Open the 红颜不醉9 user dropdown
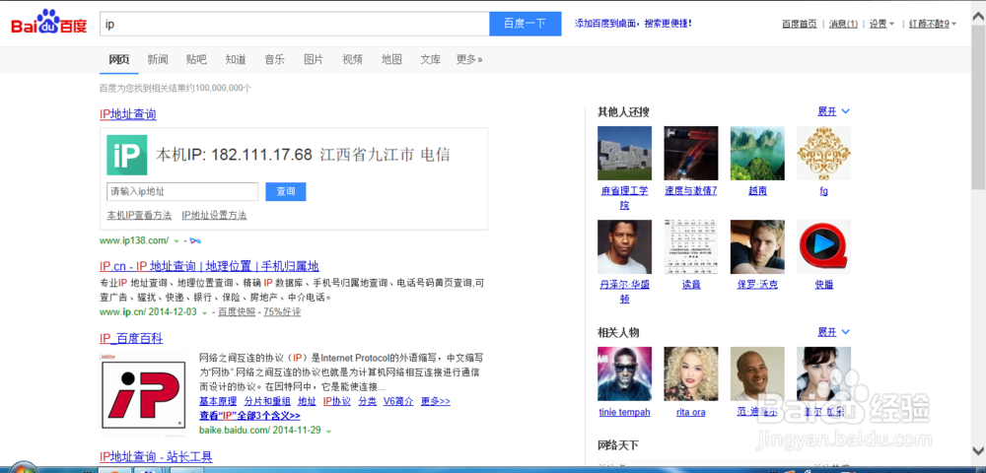 (x=933, y=24)
